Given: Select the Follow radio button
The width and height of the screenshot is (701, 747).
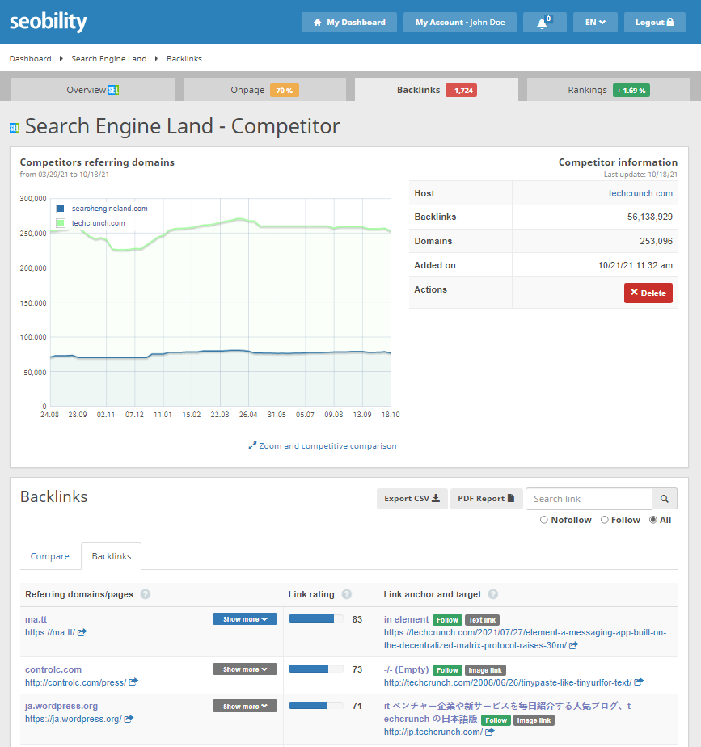Looking at the screenshot, I should click(604, 520).
